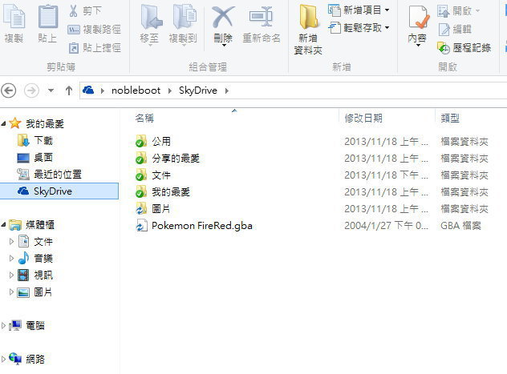
Task: Click the address bar empty field area
Action: 368,90
